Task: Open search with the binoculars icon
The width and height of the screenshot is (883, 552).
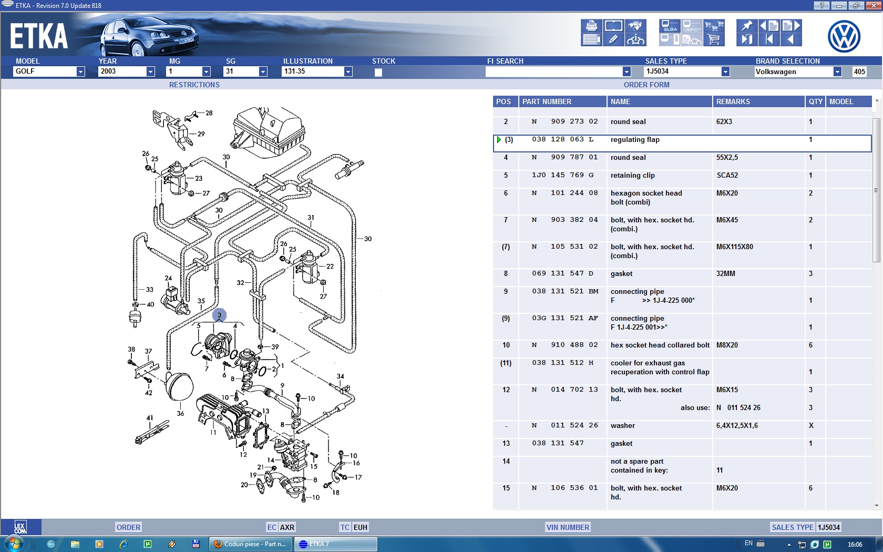Action: [x=635, y=26]
